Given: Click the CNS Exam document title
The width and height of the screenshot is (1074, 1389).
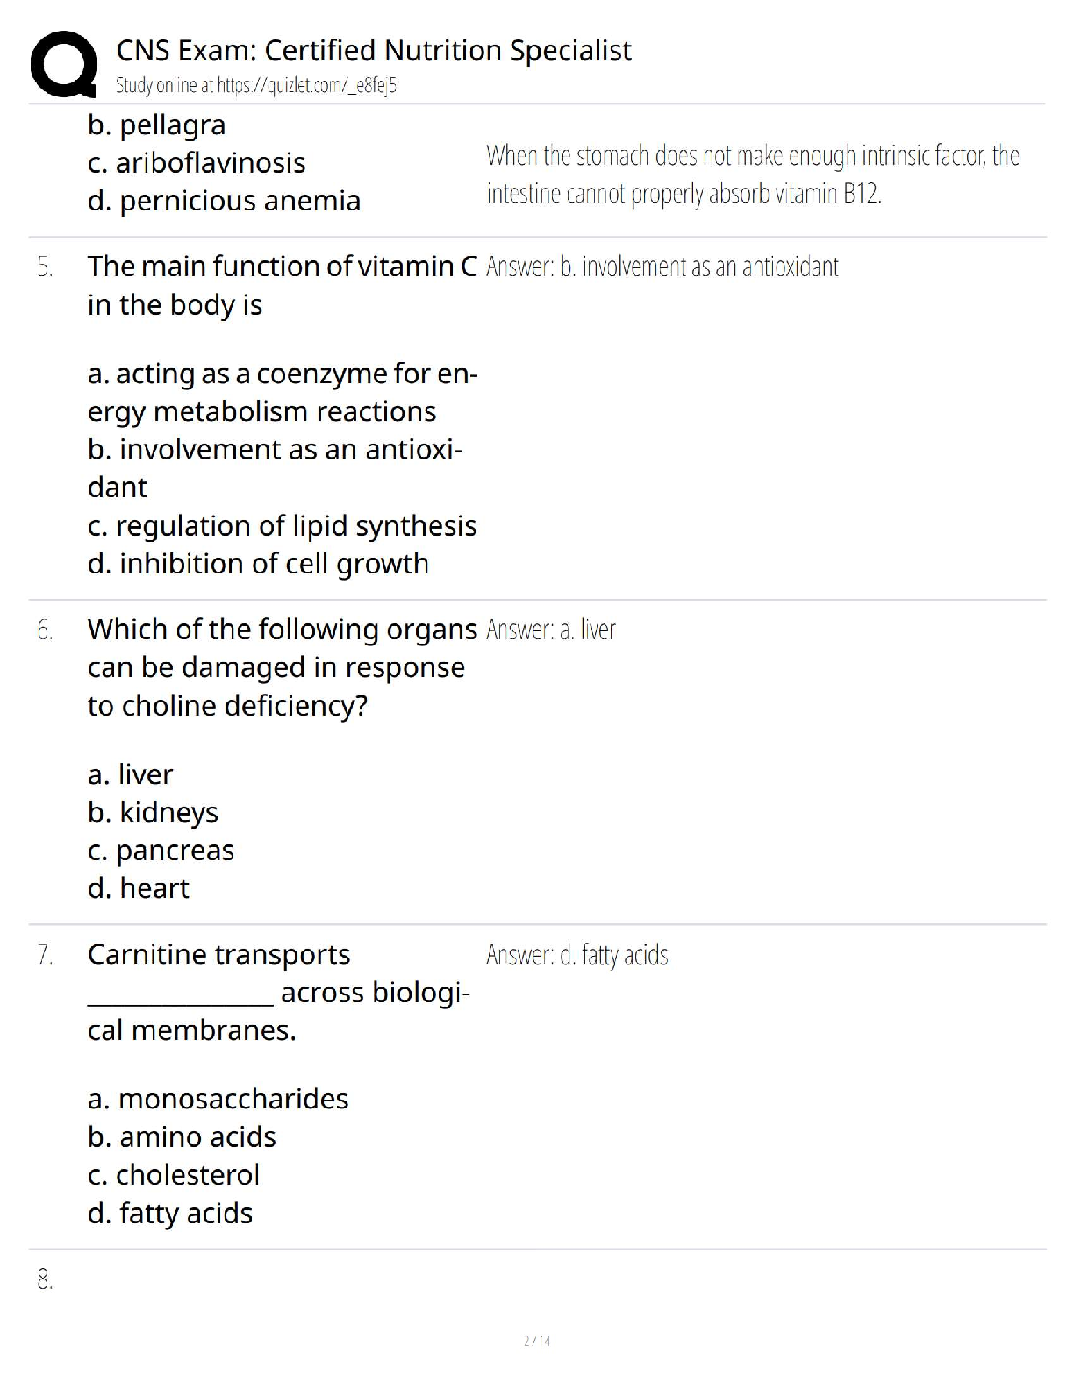Looking at the screenshot, I should 374,50.
